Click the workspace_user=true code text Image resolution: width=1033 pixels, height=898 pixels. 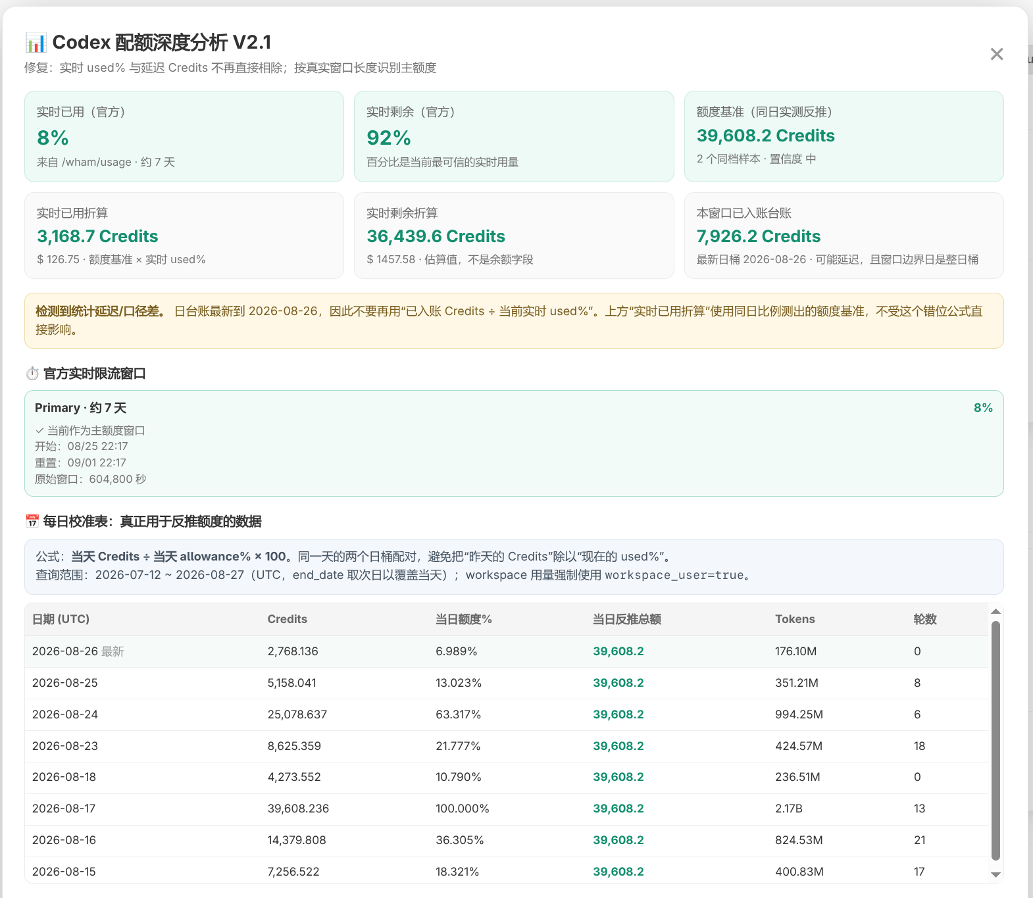(x=674, y=575)
